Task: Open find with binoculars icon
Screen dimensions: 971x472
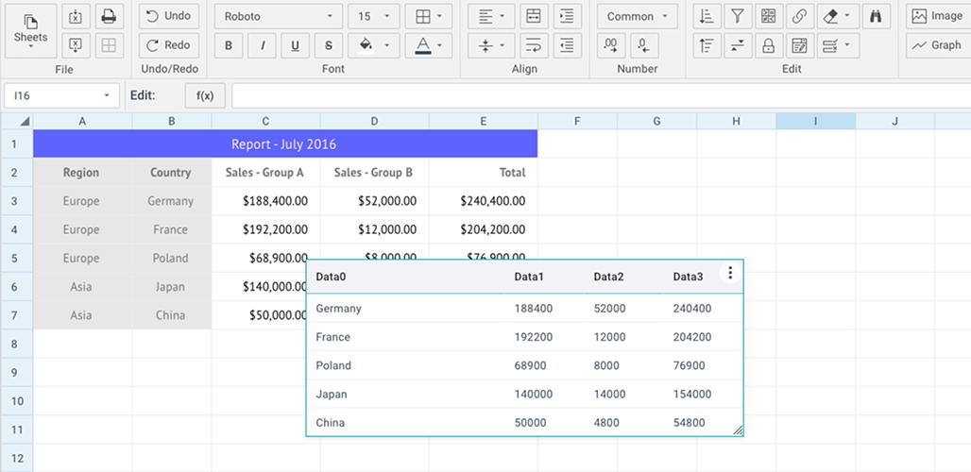Action: pyautogui.click(x=876, y=16)
